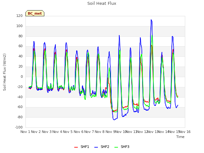The width and height of the screenshot is (204, 153).
Task: Click the Nov 2 x-axis tick label
Action: click(36, 132)
